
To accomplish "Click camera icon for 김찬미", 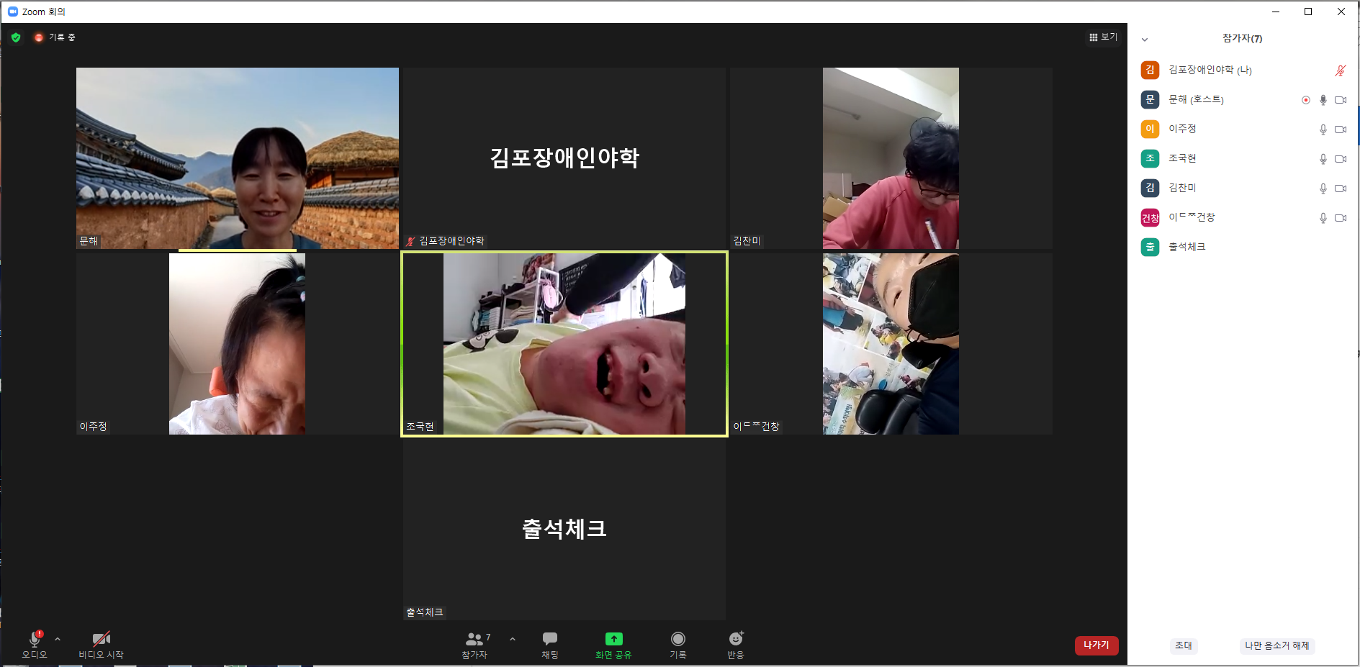I will 1341,189.
